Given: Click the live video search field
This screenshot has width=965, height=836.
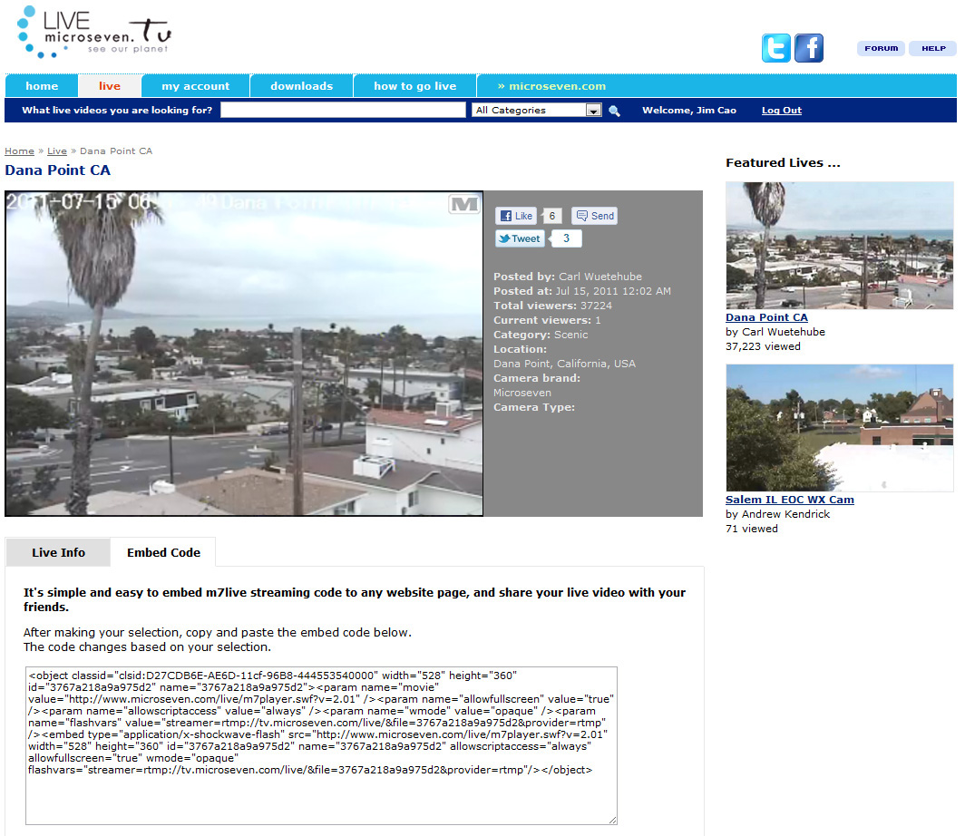Looking at the screenshot, I should tap(343, 110).
